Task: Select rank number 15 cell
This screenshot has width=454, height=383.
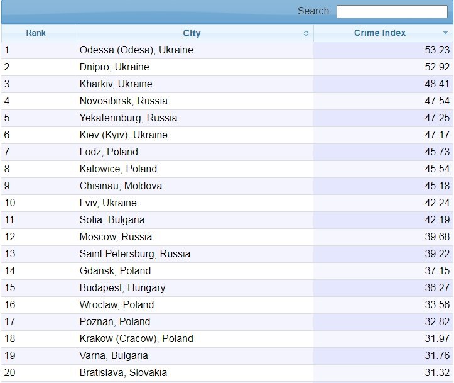Action: pos(39,288)
